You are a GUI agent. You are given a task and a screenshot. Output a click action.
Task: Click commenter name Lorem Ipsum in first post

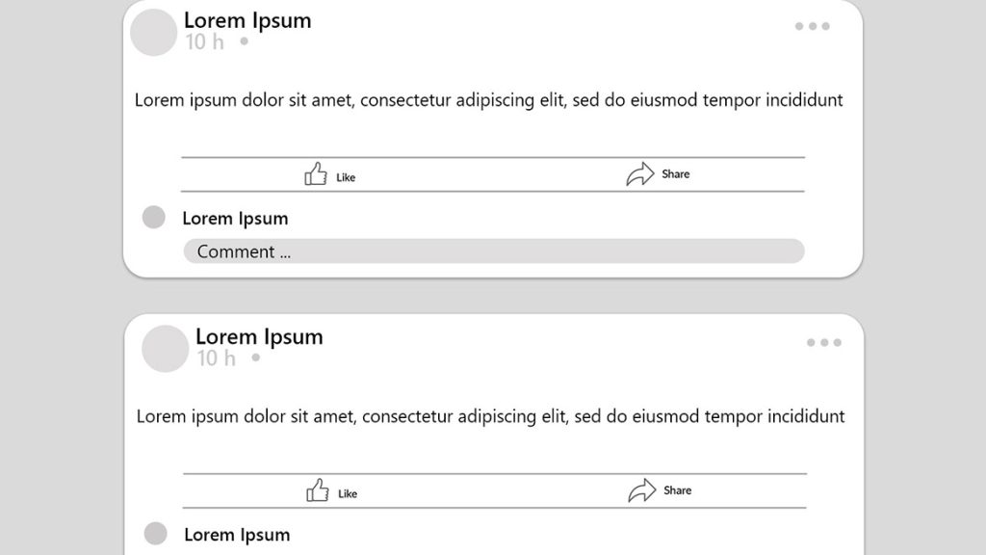tap(235, 219)
